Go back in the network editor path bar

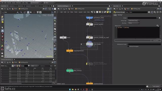click(58, 9)
